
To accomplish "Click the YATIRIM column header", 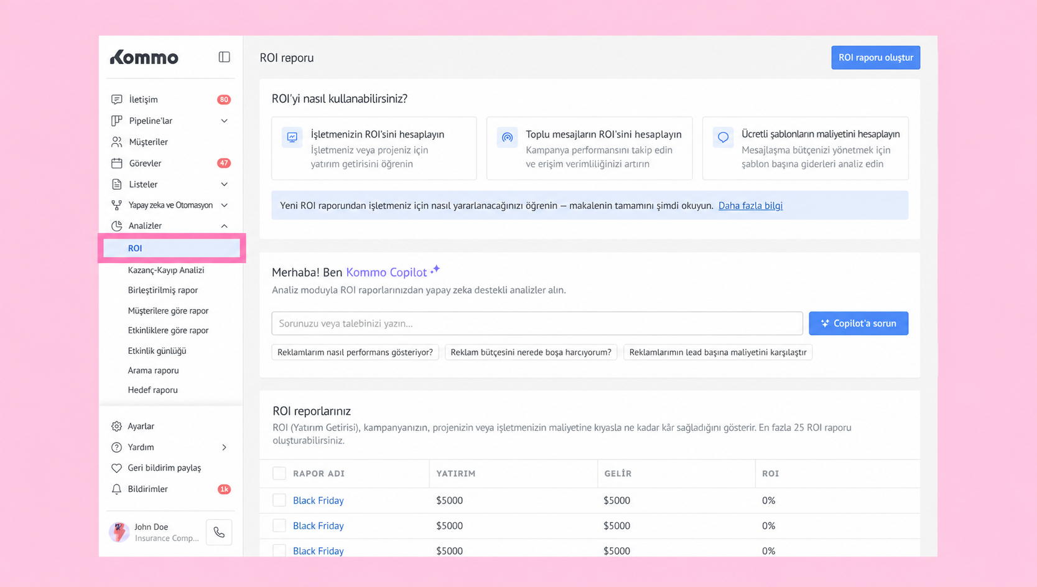I will pyautogui.click(x=456, y=473).
